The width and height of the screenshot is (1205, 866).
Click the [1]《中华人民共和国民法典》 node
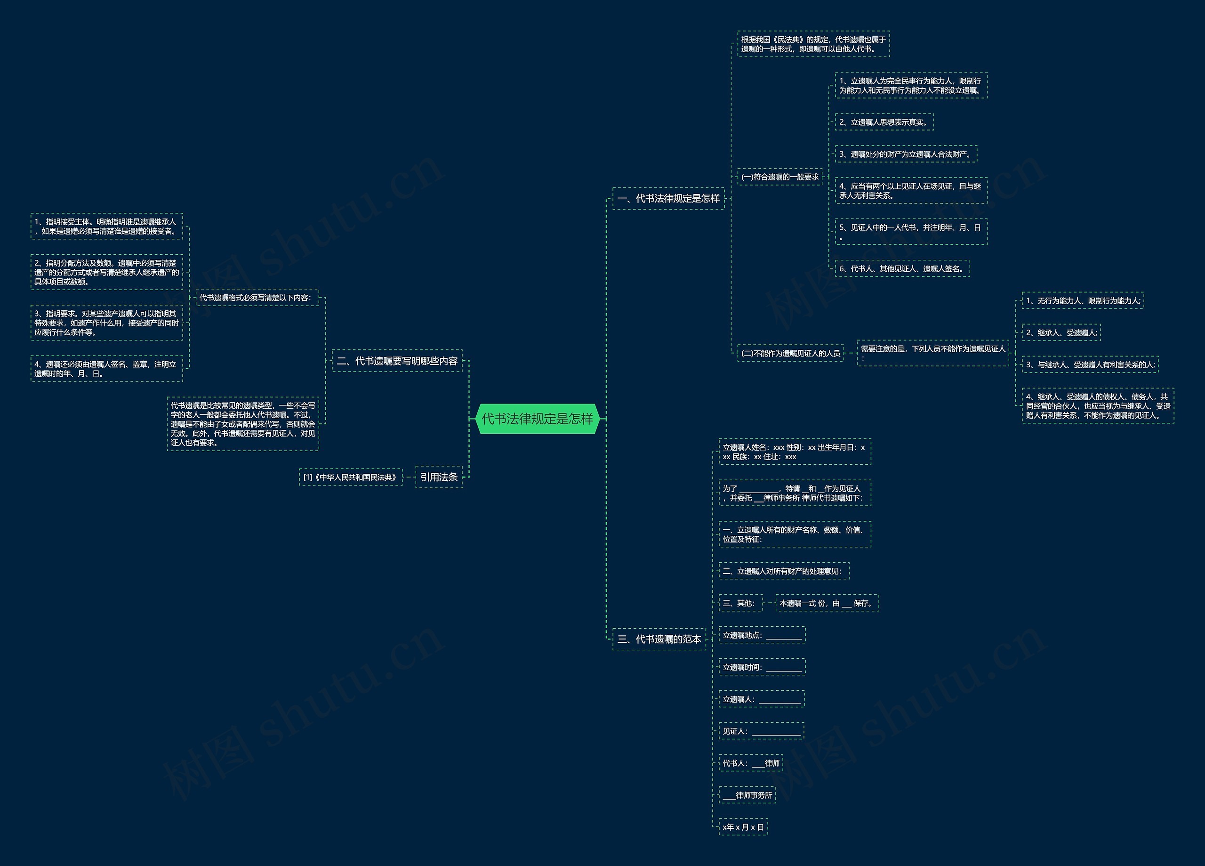point(351,478)
